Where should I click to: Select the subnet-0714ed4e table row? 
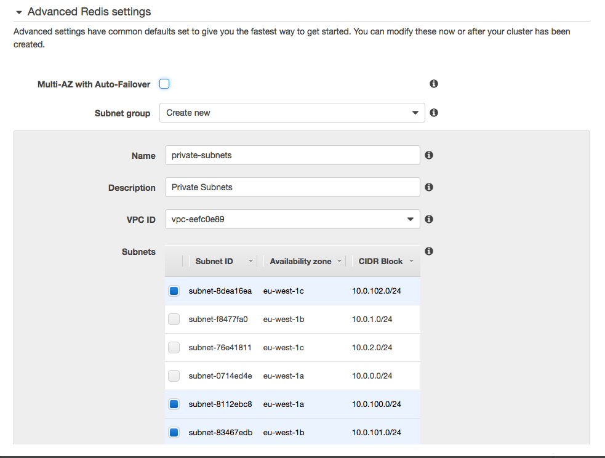pyautogui.click(x=292, y=376)
